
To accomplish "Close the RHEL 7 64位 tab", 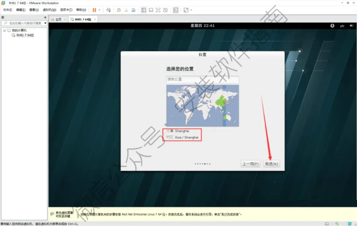I will [x=95, y=19].
